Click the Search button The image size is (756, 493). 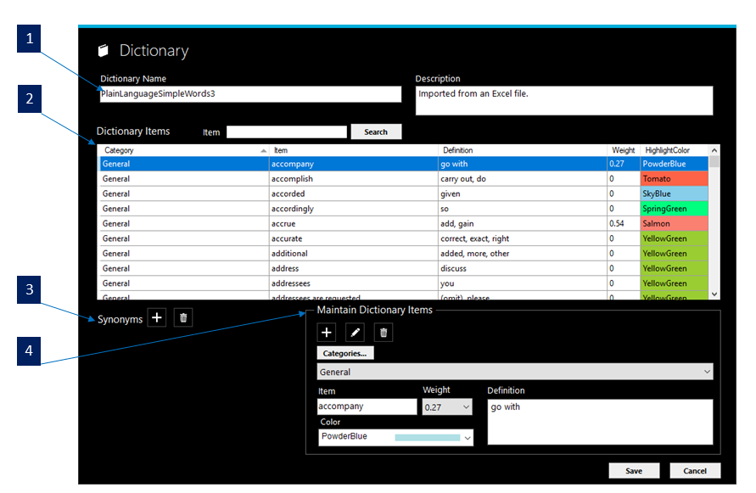pos(376,132)
